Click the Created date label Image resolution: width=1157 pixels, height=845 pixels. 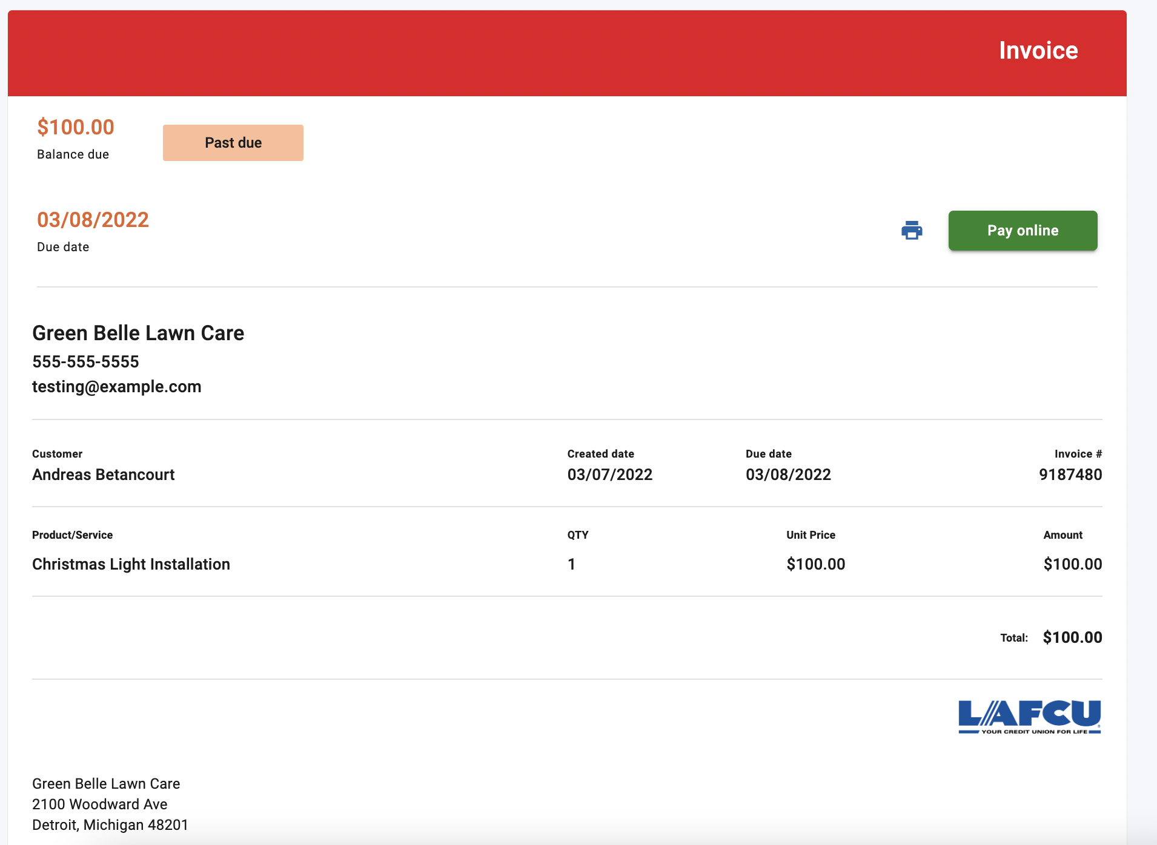pos(600,454)
